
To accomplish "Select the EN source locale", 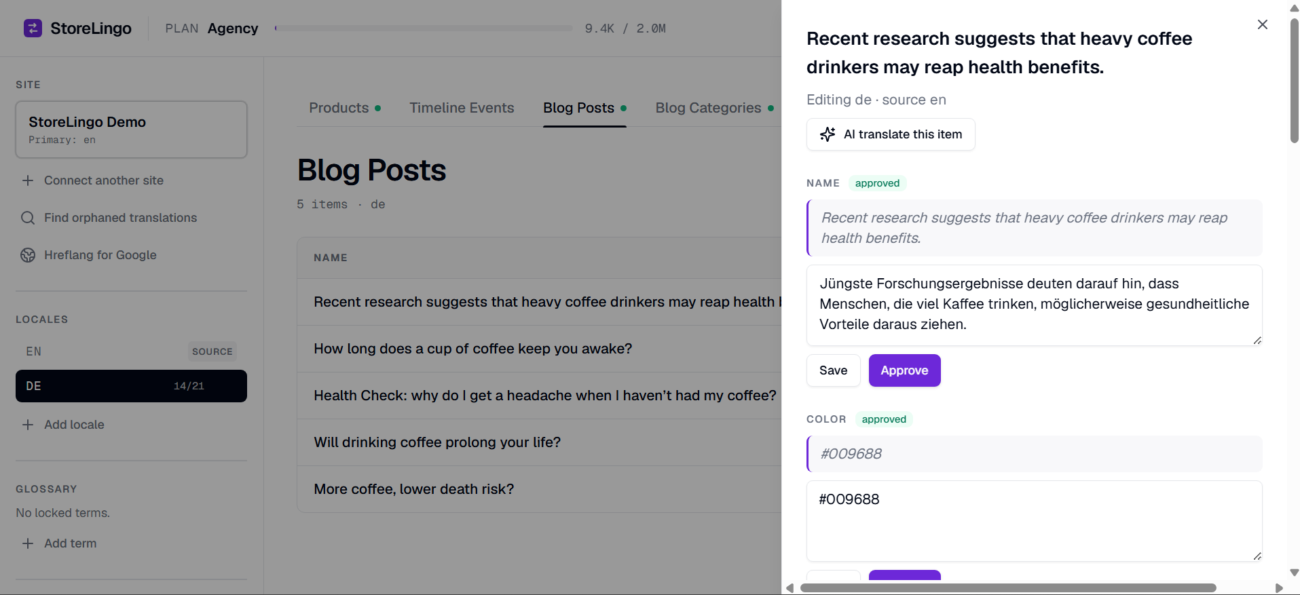I will [x=131, y=351].
